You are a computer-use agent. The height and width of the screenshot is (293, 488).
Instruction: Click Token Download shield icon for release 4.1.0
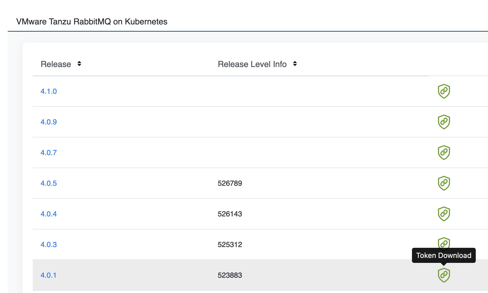444,91
